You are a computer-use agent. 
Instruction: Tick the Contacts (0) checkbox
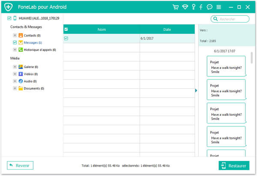15,35
